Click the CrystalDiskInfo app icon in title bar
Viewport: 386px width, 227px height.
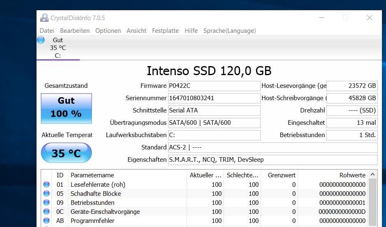coord(44,18)
